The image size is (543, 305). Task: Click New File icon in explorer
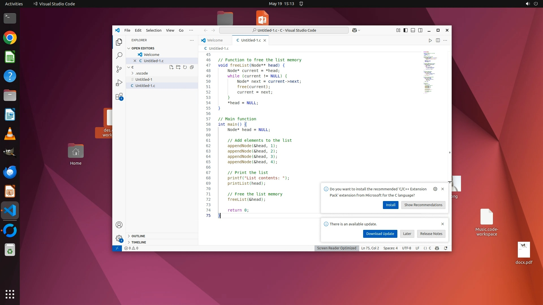171,67
